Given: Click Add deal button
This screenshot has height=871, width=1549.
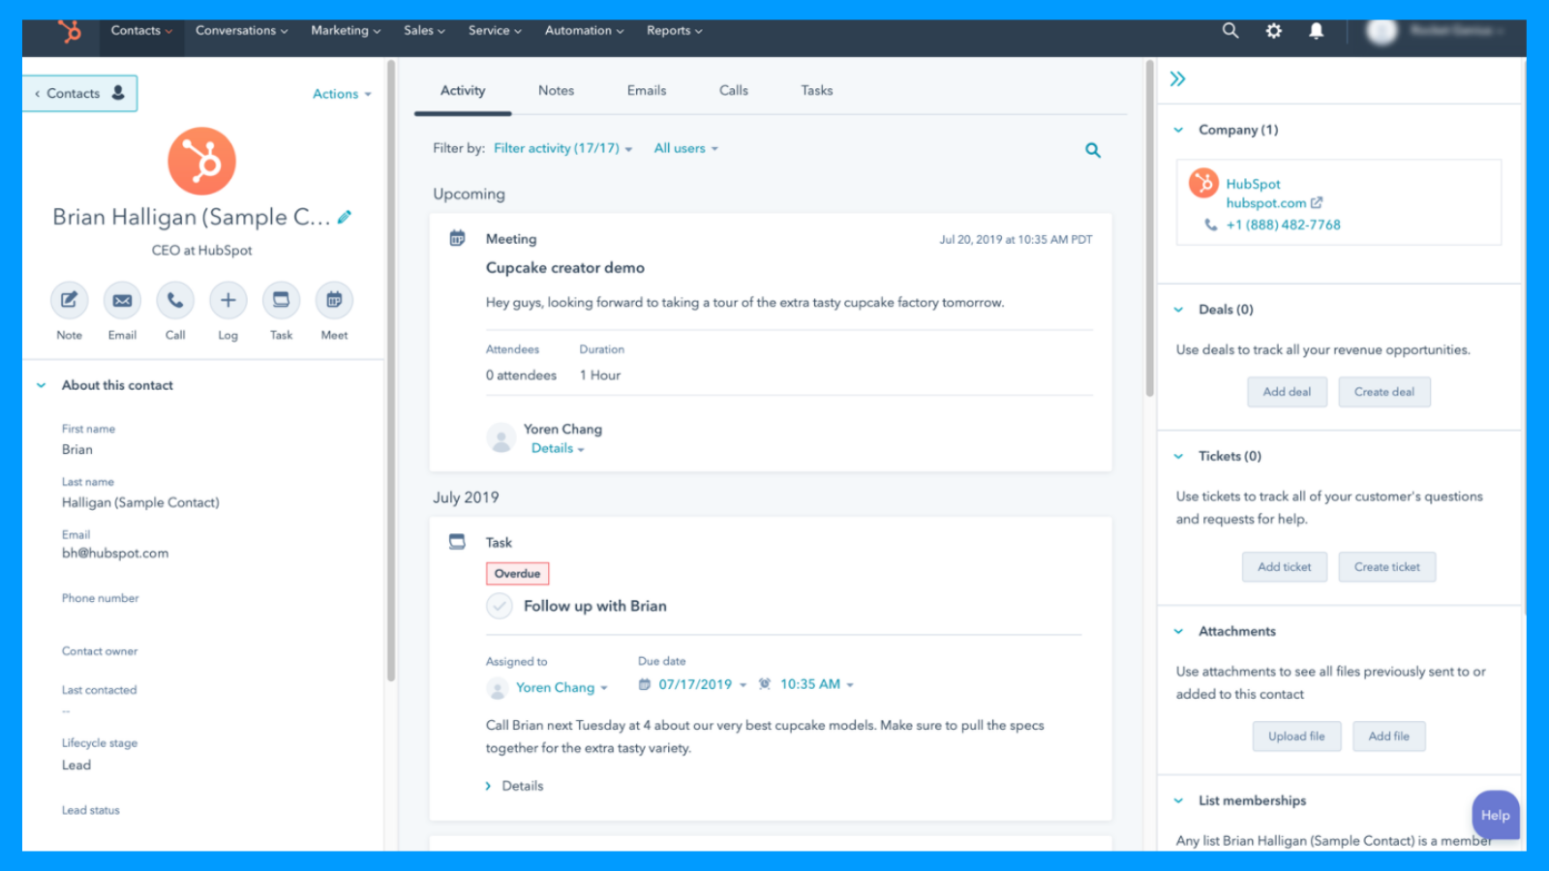Looking at the screenshot, I should pos(1287,392).
